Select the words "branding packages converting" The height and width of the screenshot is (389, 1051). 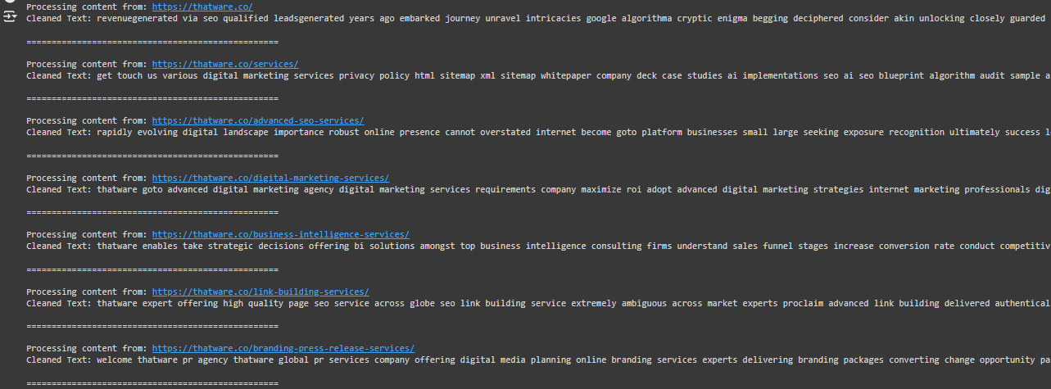coord(868,360)
